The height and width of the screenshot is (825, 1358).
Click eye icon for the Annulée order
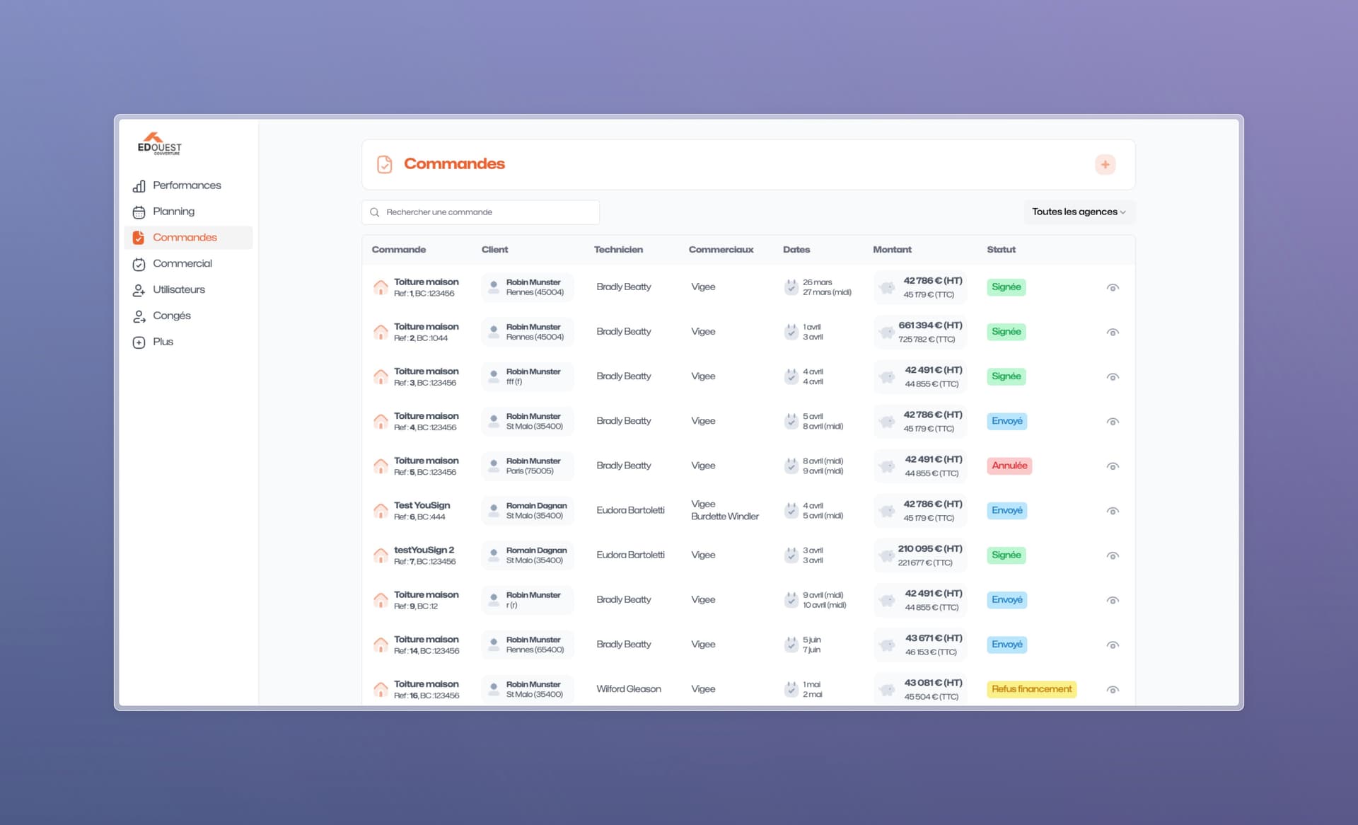tap(1113, 466)
